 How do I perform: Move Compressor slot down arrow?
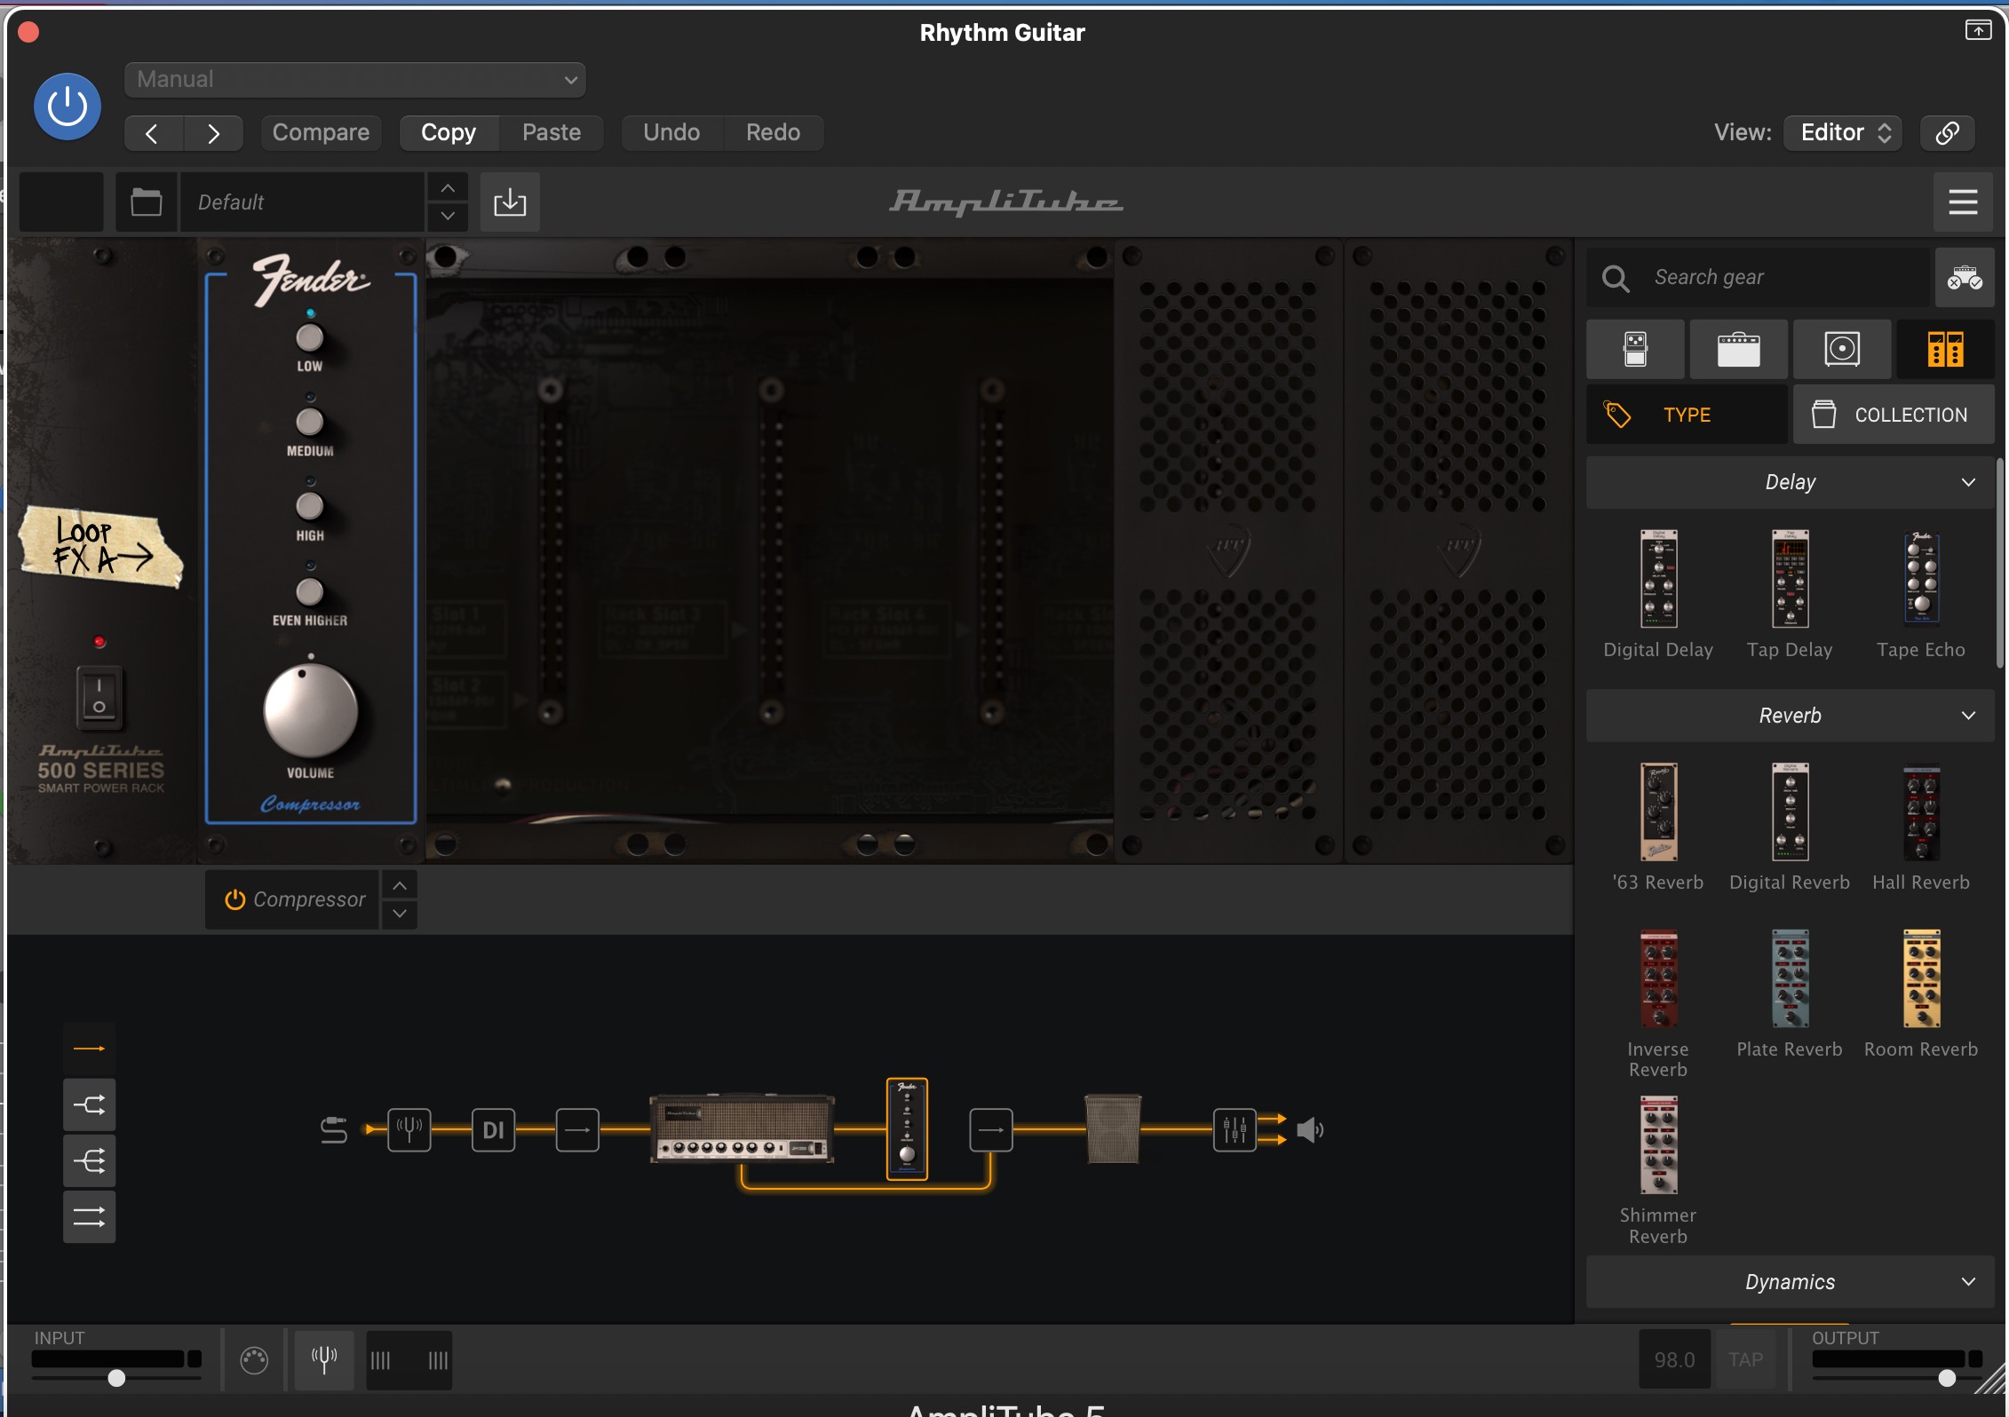point(400,914)
